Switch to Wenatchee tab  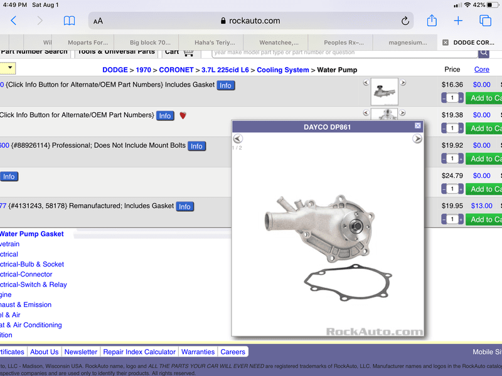279,43
